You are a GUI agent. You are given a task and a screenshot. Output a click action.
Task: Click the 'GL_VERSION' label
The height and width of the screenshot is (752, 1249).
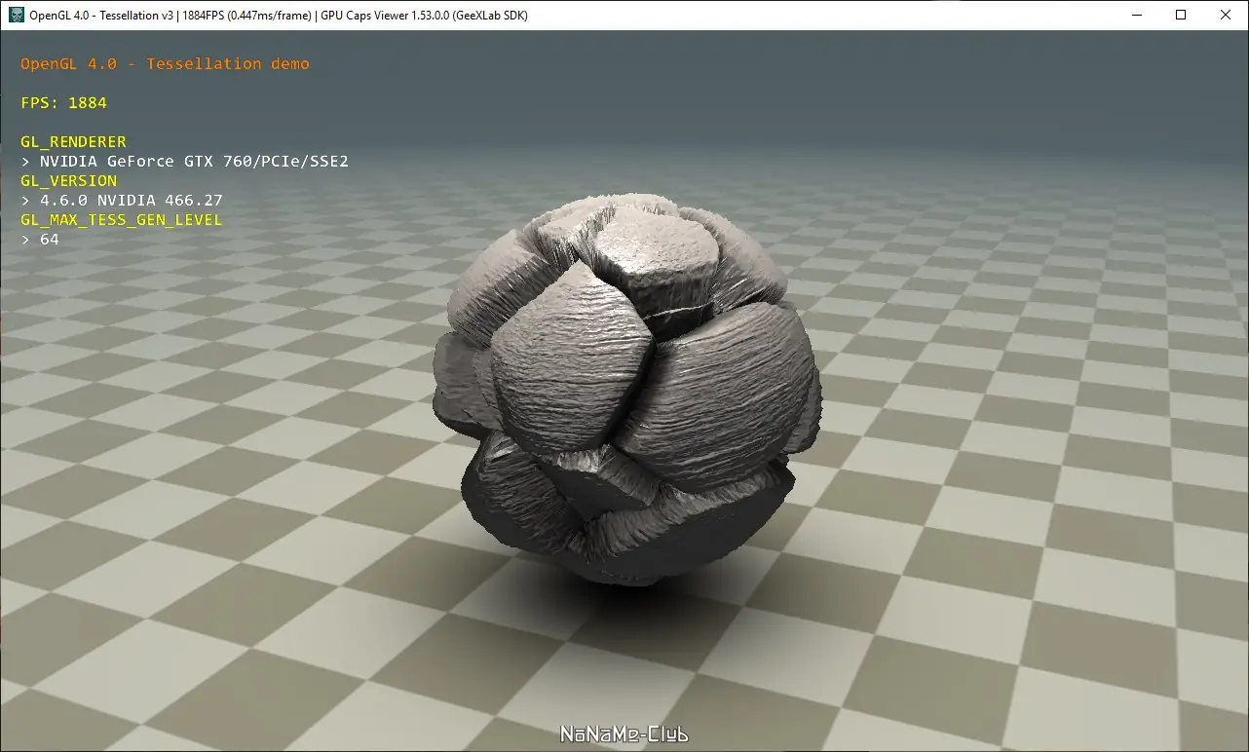[68, 181]
